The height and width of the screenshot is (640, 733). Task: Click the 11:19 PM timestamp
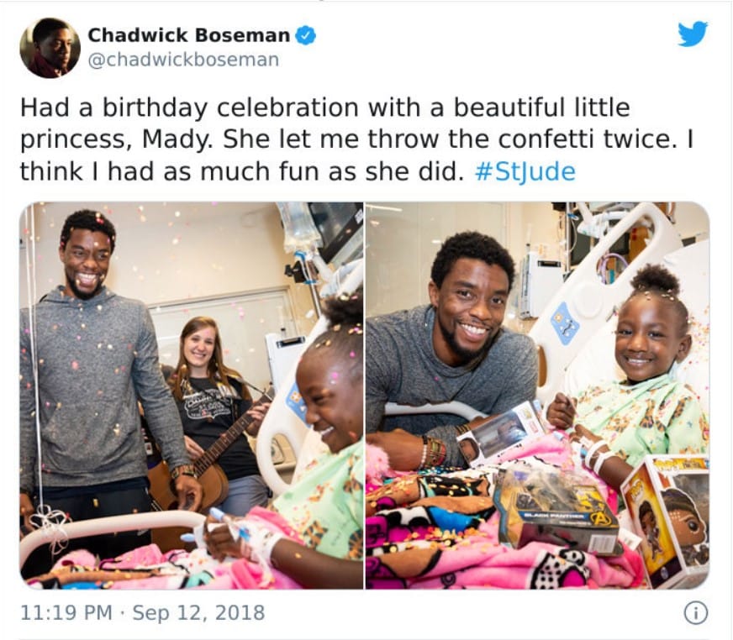[66, 613]
